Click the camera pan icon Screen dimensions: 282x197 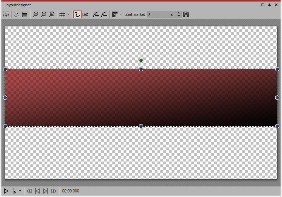[x=85, y=14]
